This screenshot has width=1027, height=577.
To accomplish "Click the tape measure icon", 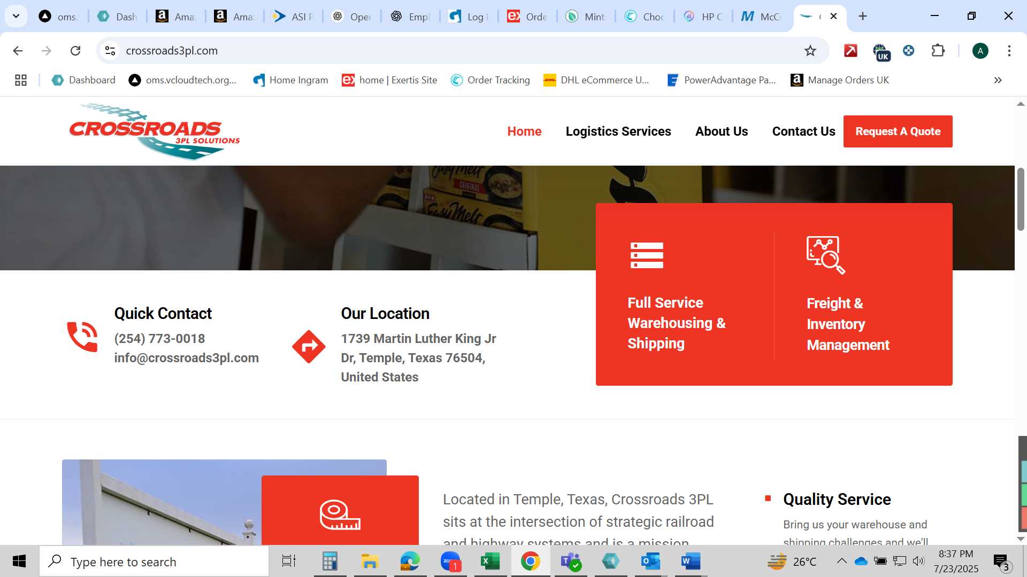I will point(340,514).
